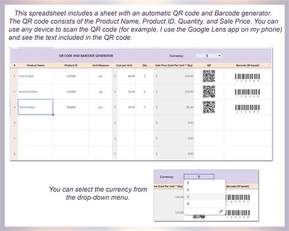Click row number 3 in the # column

15,107
